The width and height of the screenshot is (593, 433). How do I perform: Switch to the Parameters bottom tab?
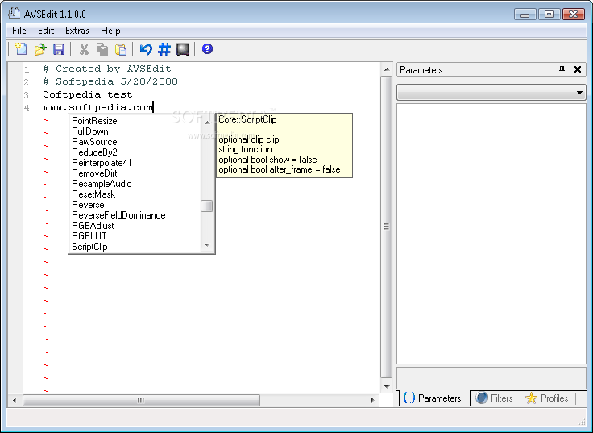click(433, 398)
